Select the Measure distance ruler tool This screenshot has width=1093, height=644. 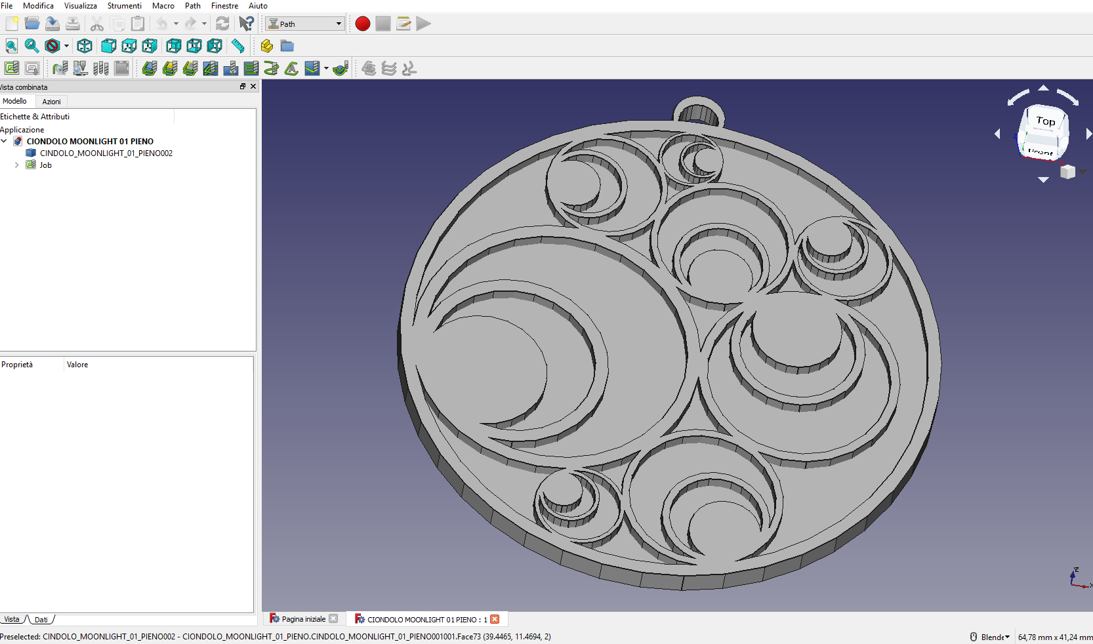(238, 46)
